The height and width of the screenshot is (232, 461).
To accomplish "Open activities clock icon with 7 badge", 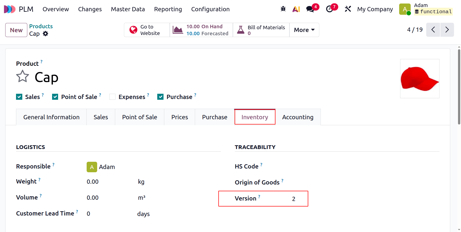I will point(330,9).
